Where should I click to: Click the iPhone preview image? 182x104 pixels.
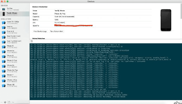(165, 20)
